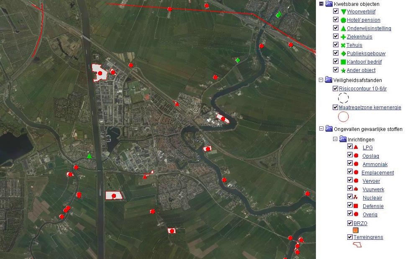This screenshot has height=259, width=408.
Task: Open the Maatregelzone kernenergie link
Action: pyautogui.click(x=370, y=107)
